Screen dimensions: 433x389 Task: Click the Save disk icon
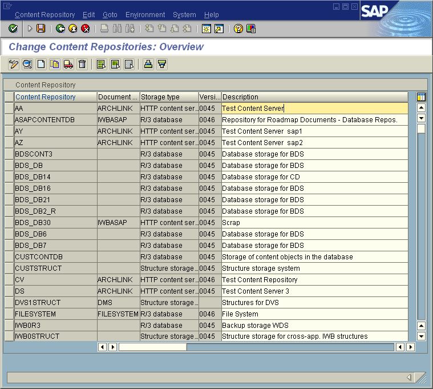[x=41, y=29]
